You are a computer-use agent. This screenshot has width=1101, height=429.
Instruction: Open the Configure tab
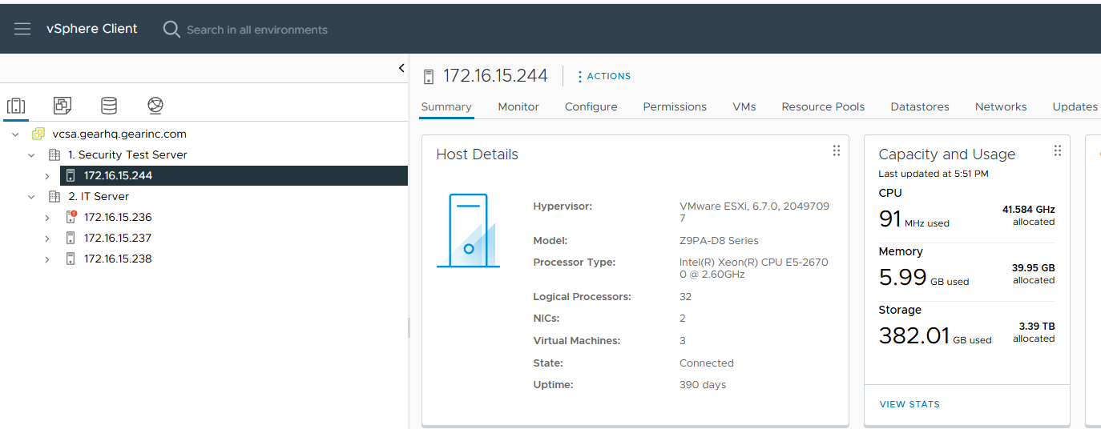591,106
